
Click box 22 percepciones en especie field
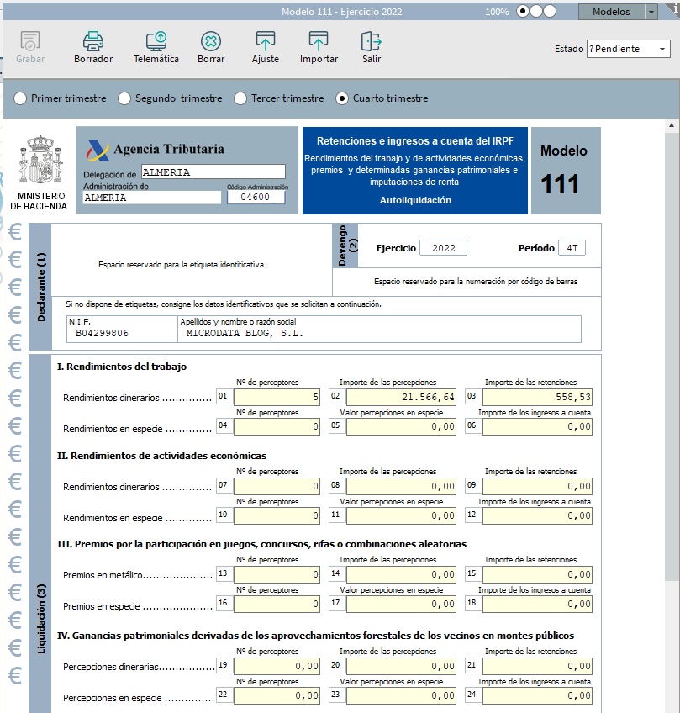(x=277, y=695)
